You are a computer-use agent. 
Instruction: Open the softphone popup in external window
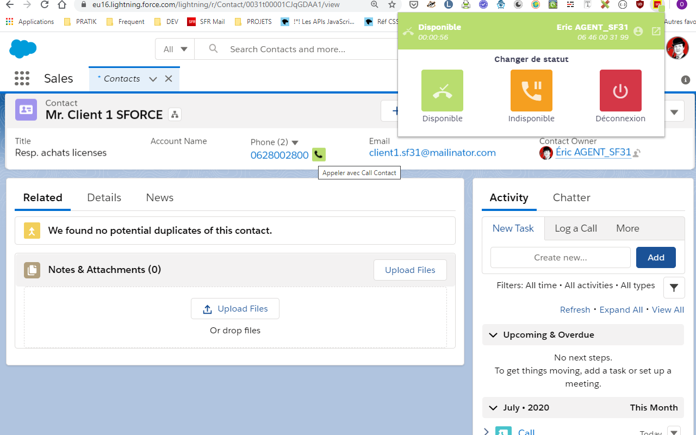(656, 32)
